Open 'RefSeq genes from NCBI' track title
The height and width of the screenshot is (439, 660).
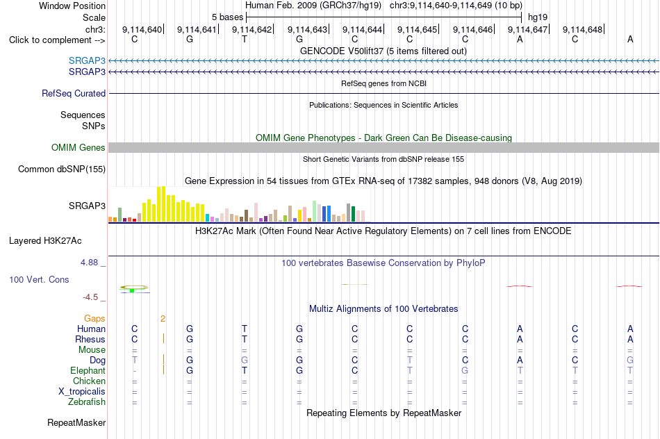[383, 83]
